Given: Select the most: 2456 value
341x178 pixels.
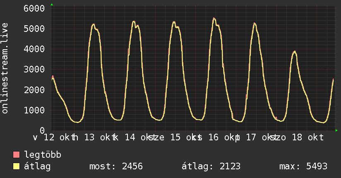Looking at the screenshot, I should pyautogui.click(x=116, y=166).
